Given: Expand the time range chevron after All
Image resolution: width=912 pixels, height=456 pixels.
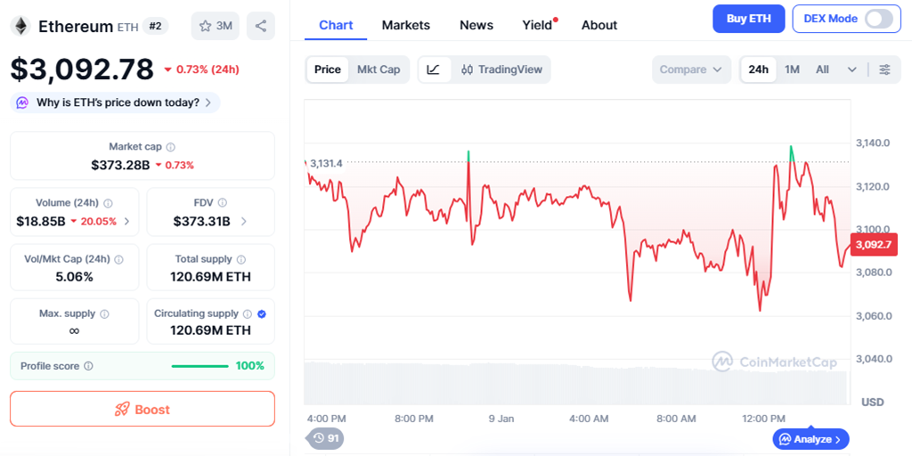Looking at the screenshot, I should (x=852, y=69).
